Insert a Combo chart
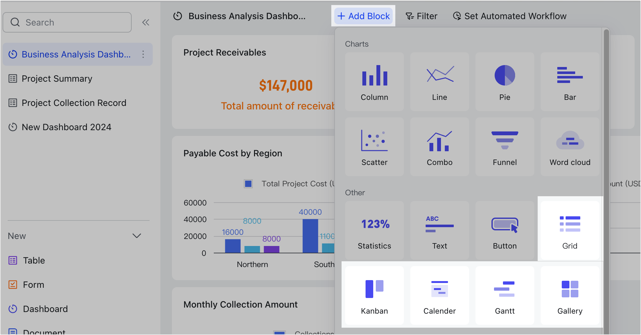Viewport: 641px width, 335px height. point(440,146)
